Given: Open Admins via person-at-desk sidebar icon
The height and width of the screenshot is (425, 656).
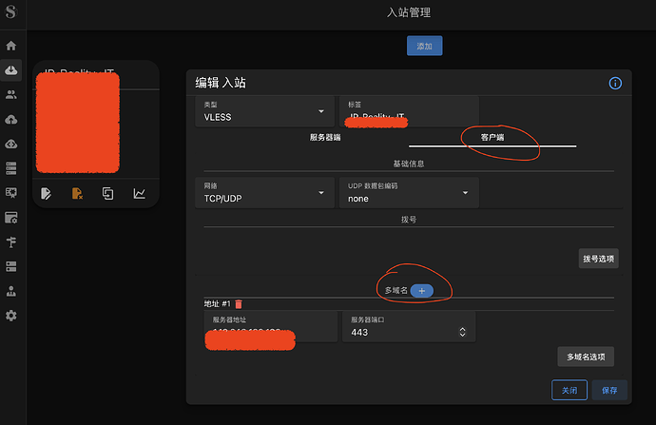Looking at the screenshot, I should [x=11, y=291].
